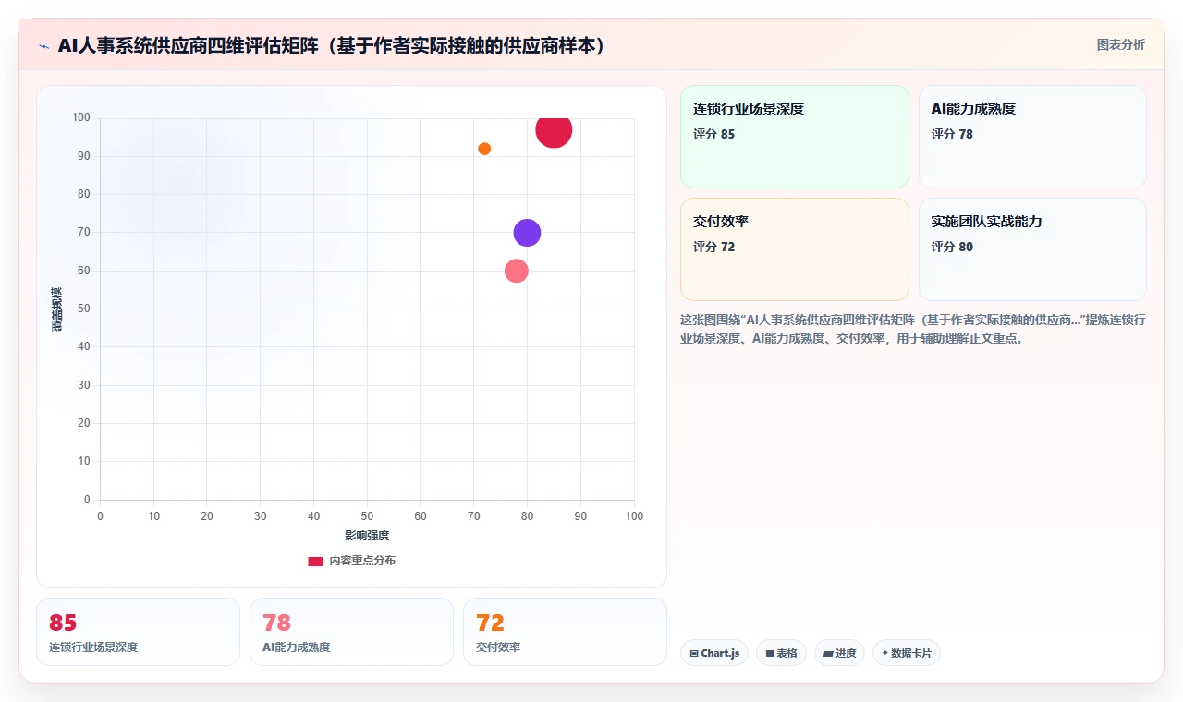Click the 影响强度 x-axis title
1183x702 pixels.
pyautogui.click(x=367, y=536)
